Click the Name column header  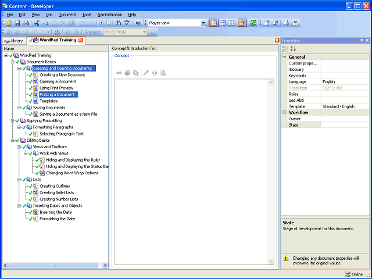point(55,49)
